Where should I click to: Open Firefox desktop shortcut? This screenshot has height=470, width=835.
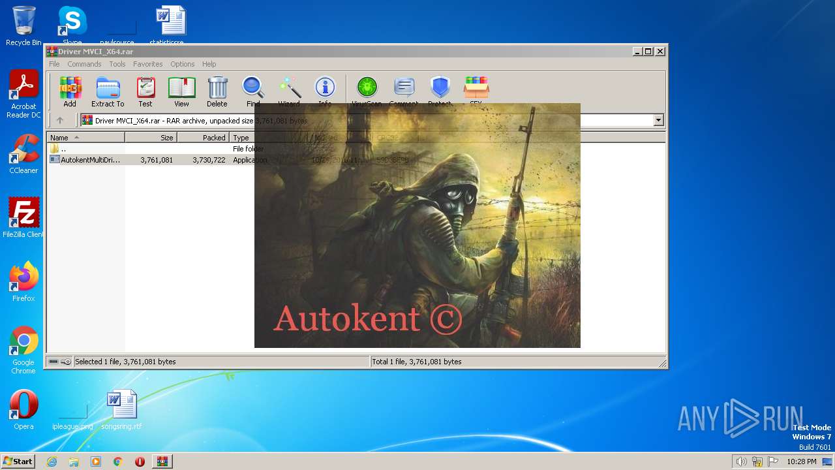point(23,282)
